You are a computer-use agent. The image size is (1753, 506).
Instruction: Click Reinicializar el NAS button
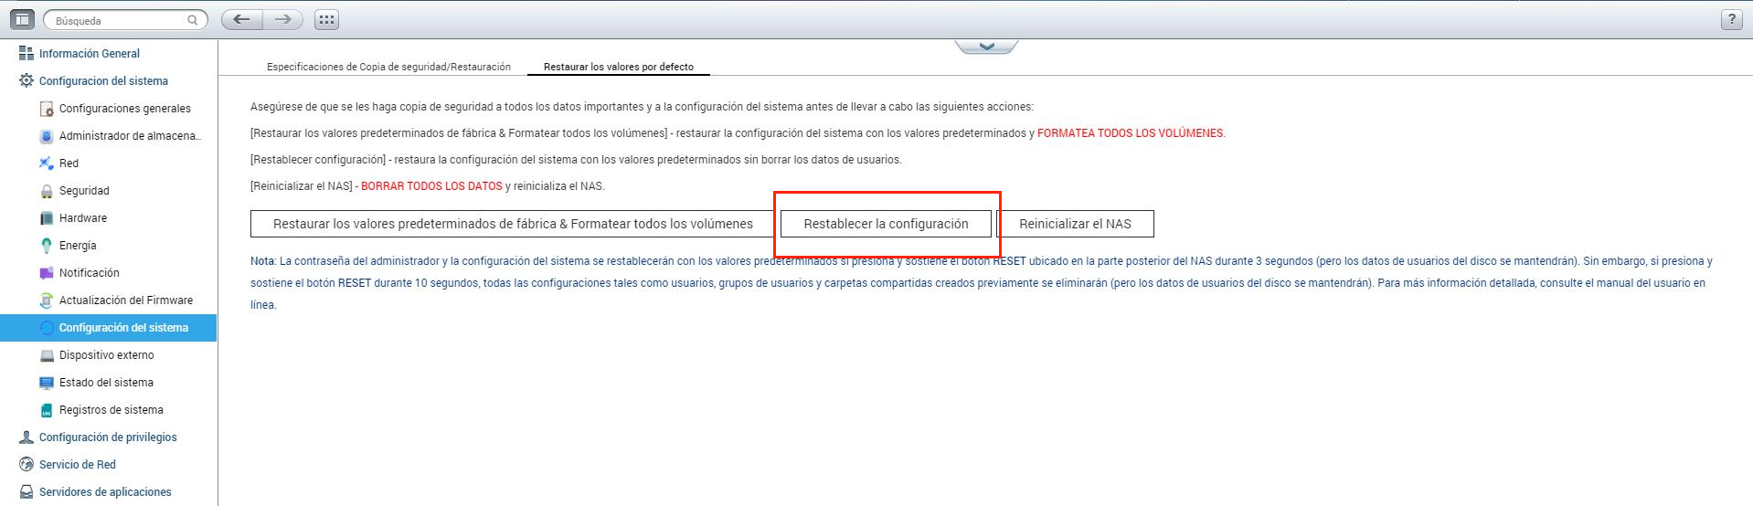tap(1075, 224)
